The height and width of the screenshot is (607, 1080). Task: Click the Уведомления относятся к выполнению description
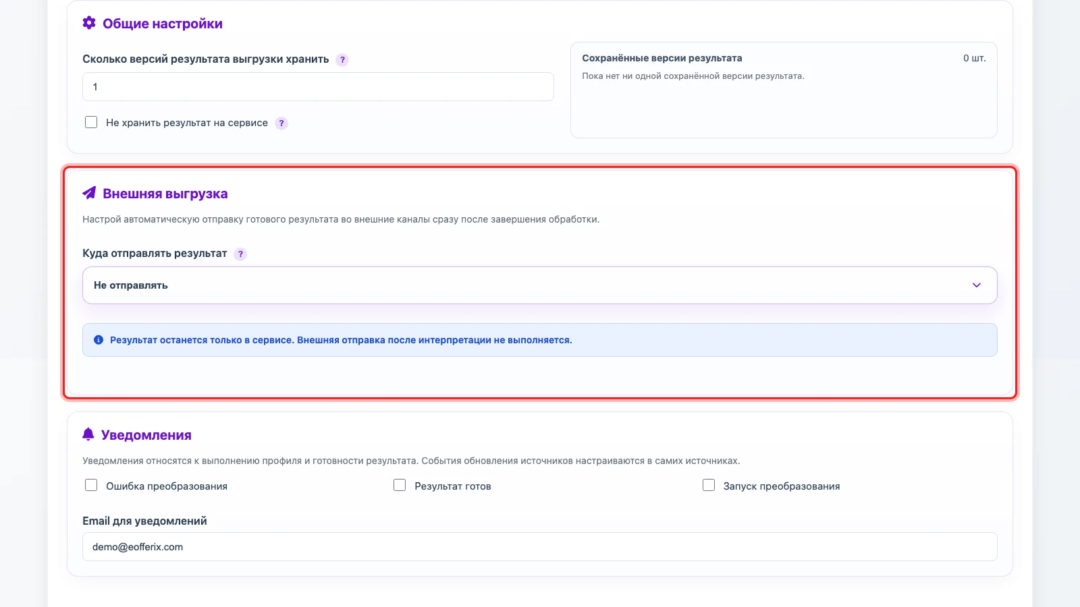coord(411,461)
